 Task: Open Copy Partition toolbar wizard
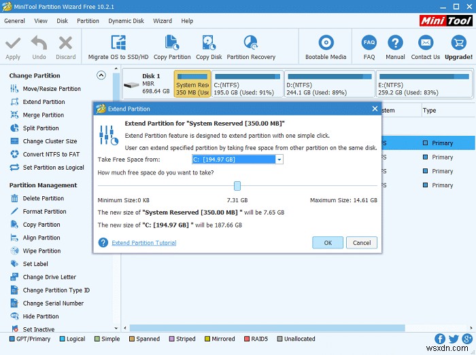(172, 48)
